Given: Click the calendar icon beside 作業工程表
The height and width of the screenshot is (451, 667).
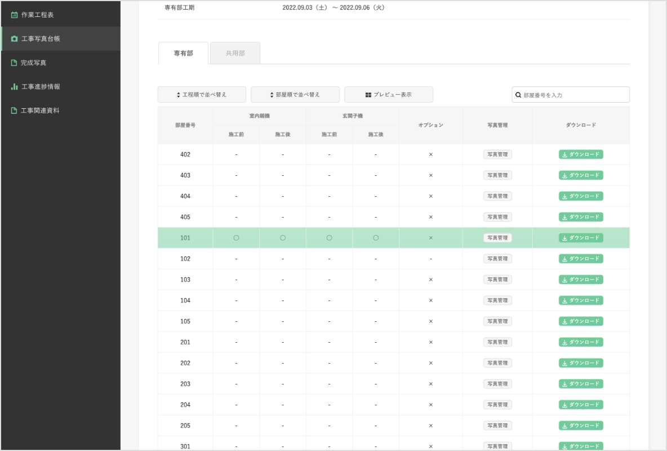Looking at the screenshot, I should pyautogui.click(x=14, y=15).
